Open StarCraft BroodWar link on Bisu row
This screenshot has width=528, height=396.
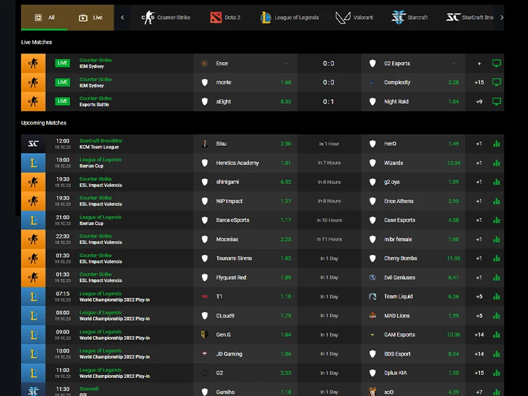tap(101, 141)
